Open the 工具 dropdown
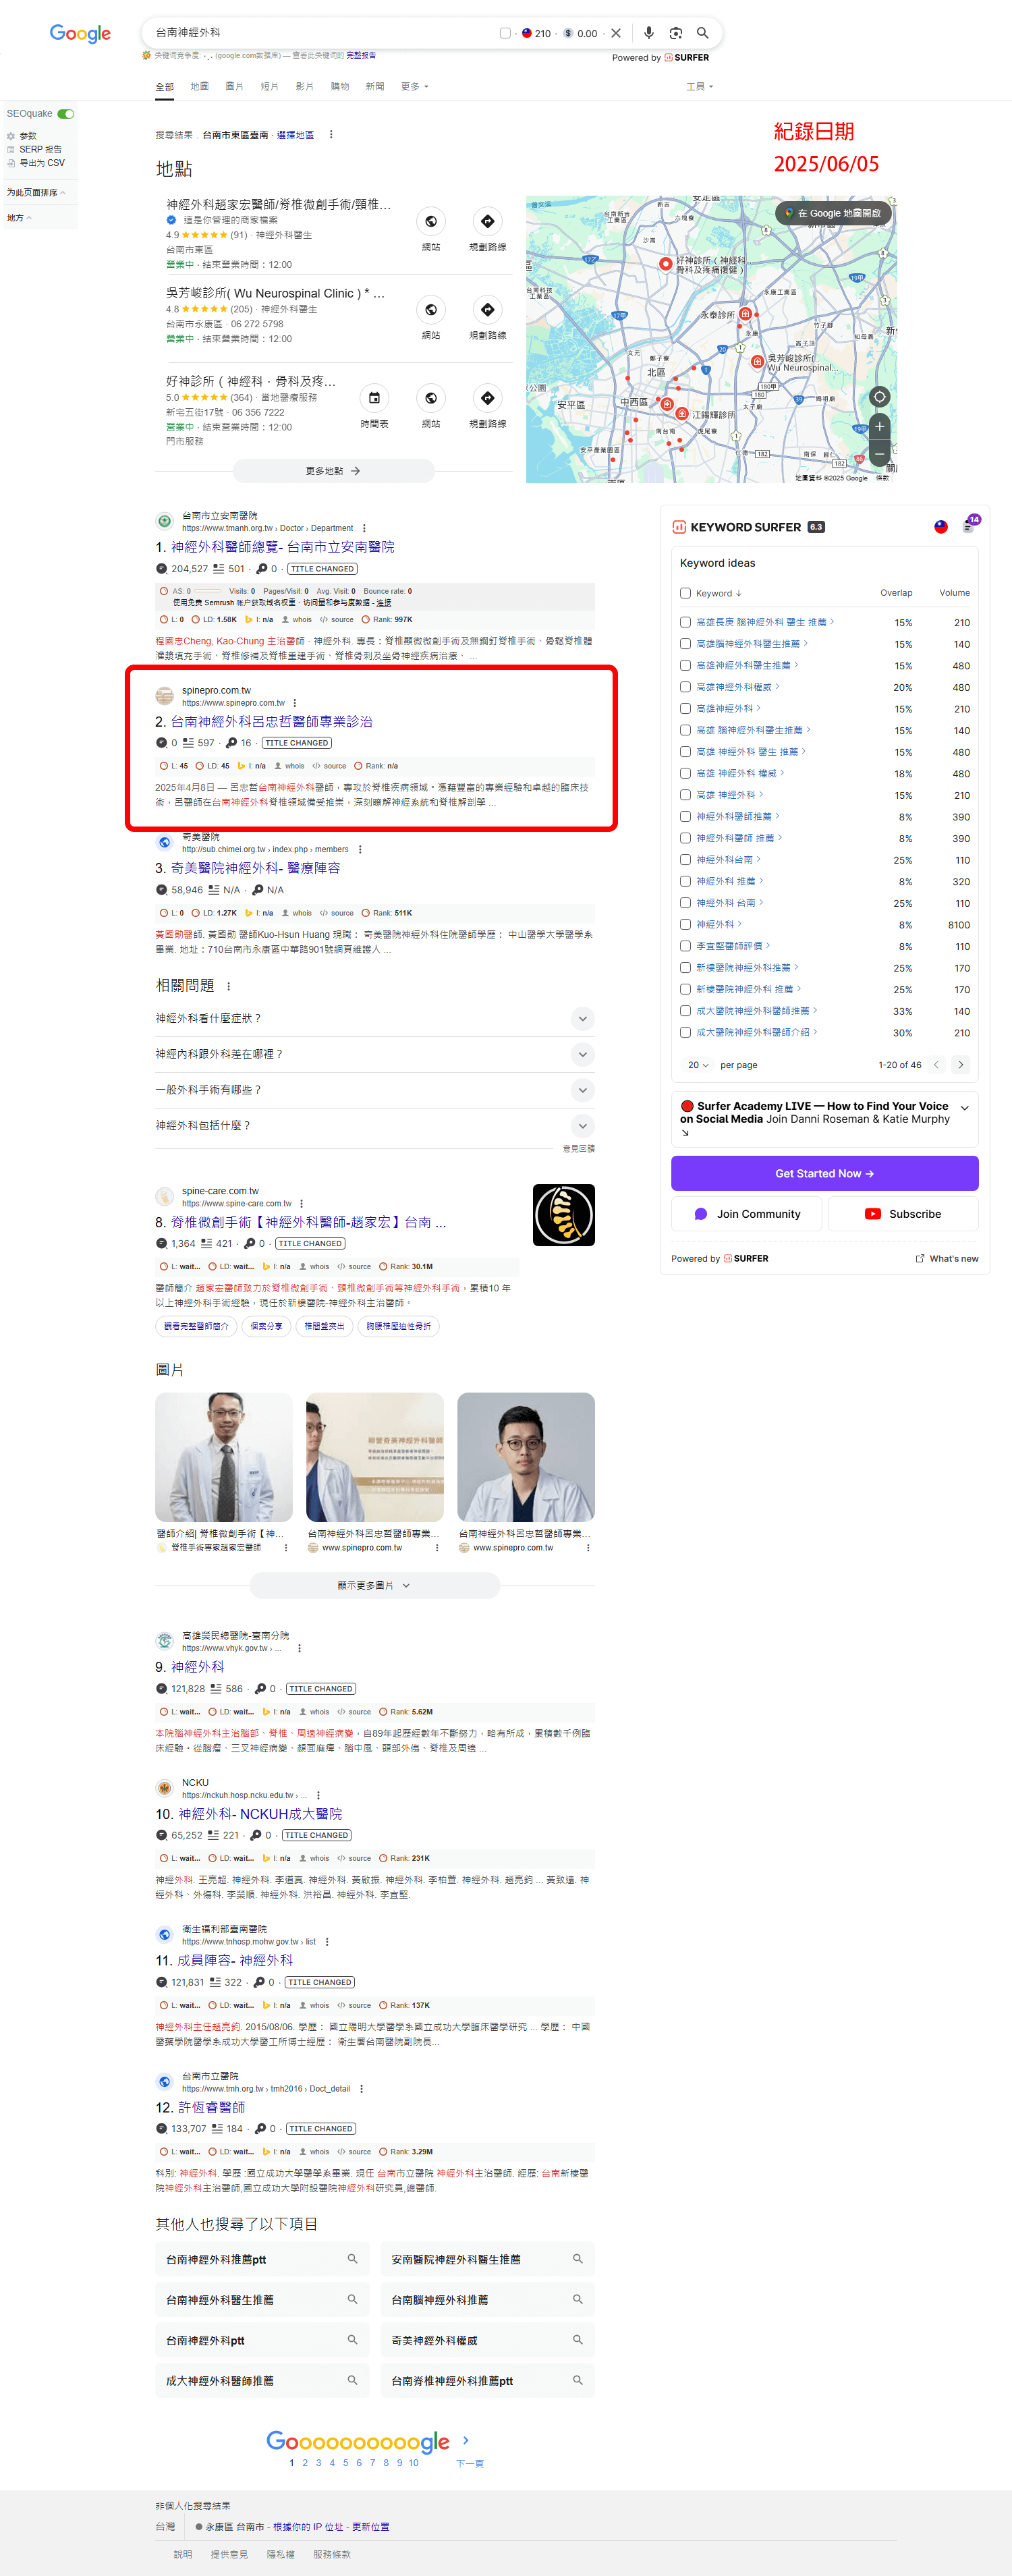 (700, 87)
